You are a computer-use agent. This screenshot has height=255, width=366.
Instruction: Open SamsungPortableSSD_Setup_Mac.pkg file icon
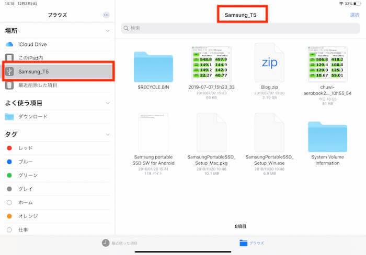point(211,132)
